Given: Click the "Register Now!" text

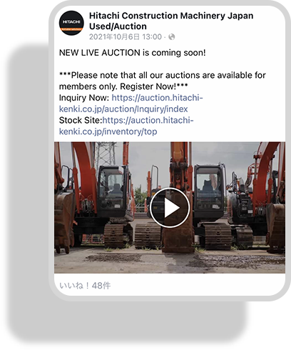Looking at the screenshot, I should click(x=148, y=86).
